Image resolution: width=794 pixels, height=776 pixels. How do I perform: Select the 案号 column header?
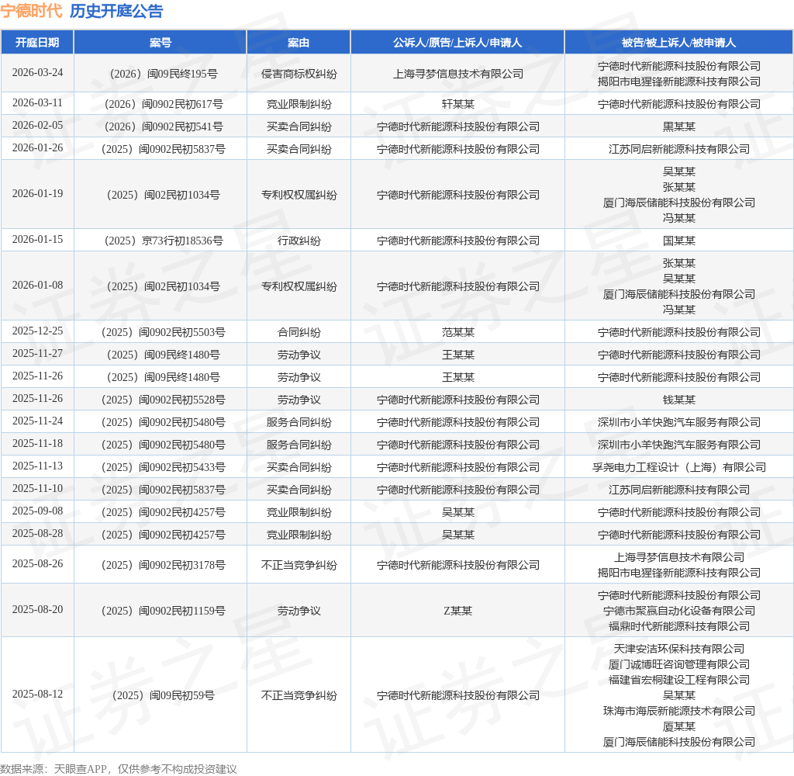pyautogui.click(x=161, y=43)
